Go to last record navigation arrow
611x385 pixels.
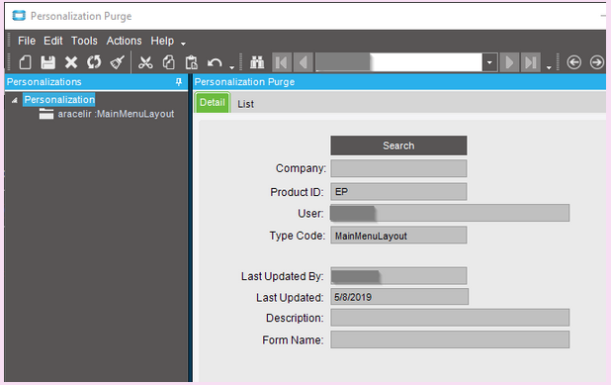point(531,62)
